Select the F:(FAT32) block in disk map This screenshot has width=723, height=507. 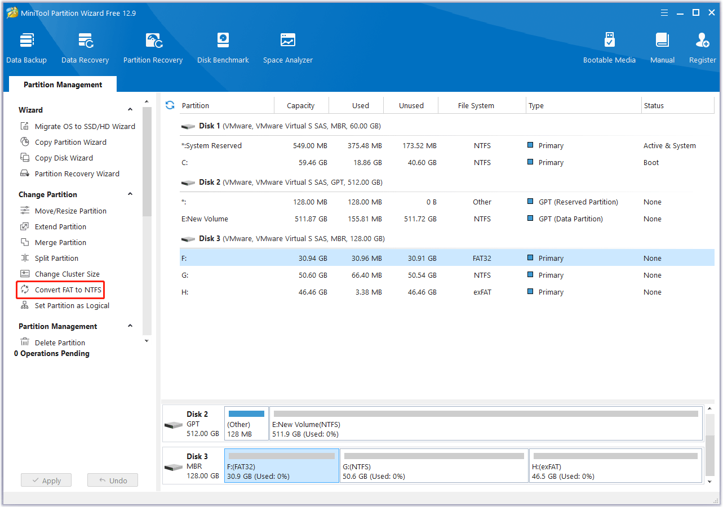point(282,466)
